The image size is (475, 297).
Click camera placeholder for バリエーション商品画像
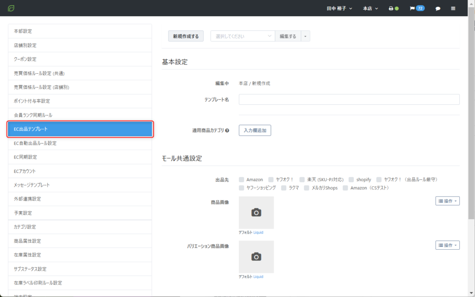pos(256,257)
